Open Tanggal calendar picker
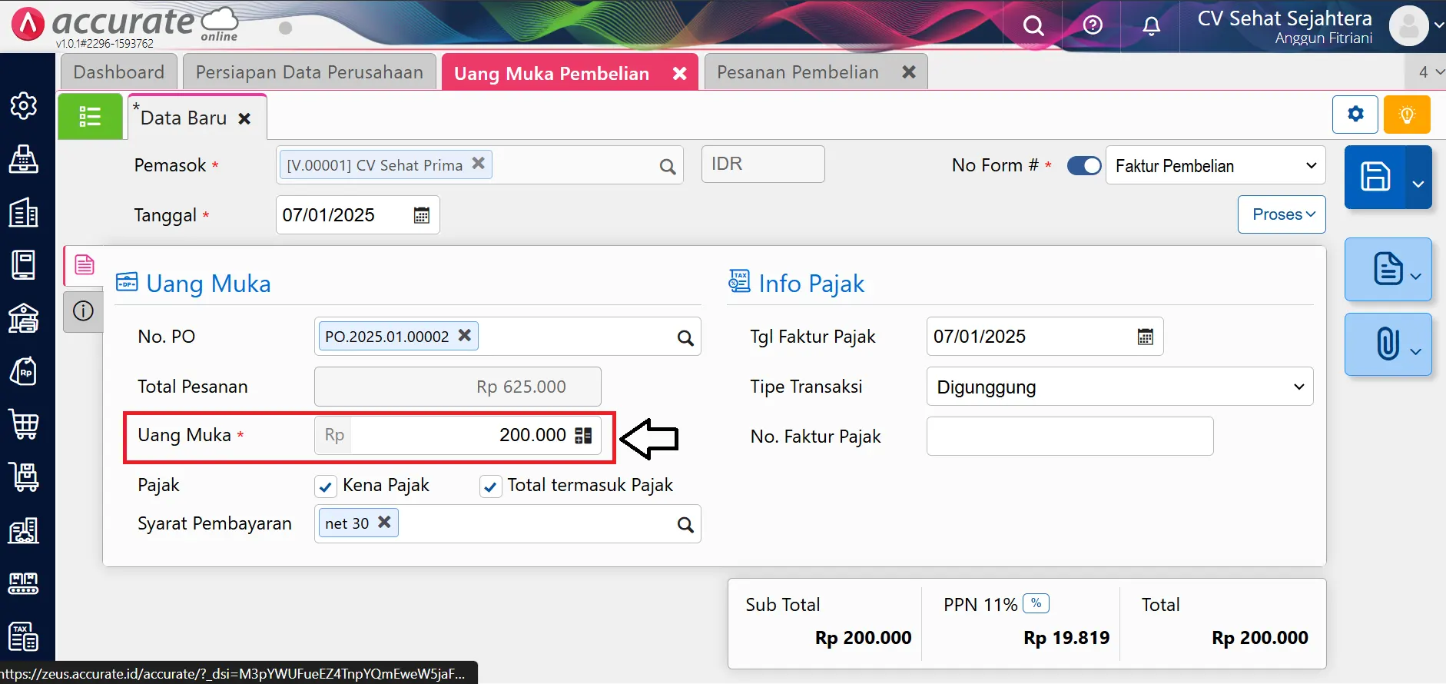The image size is (1446, 684). [x=421, y=215]
